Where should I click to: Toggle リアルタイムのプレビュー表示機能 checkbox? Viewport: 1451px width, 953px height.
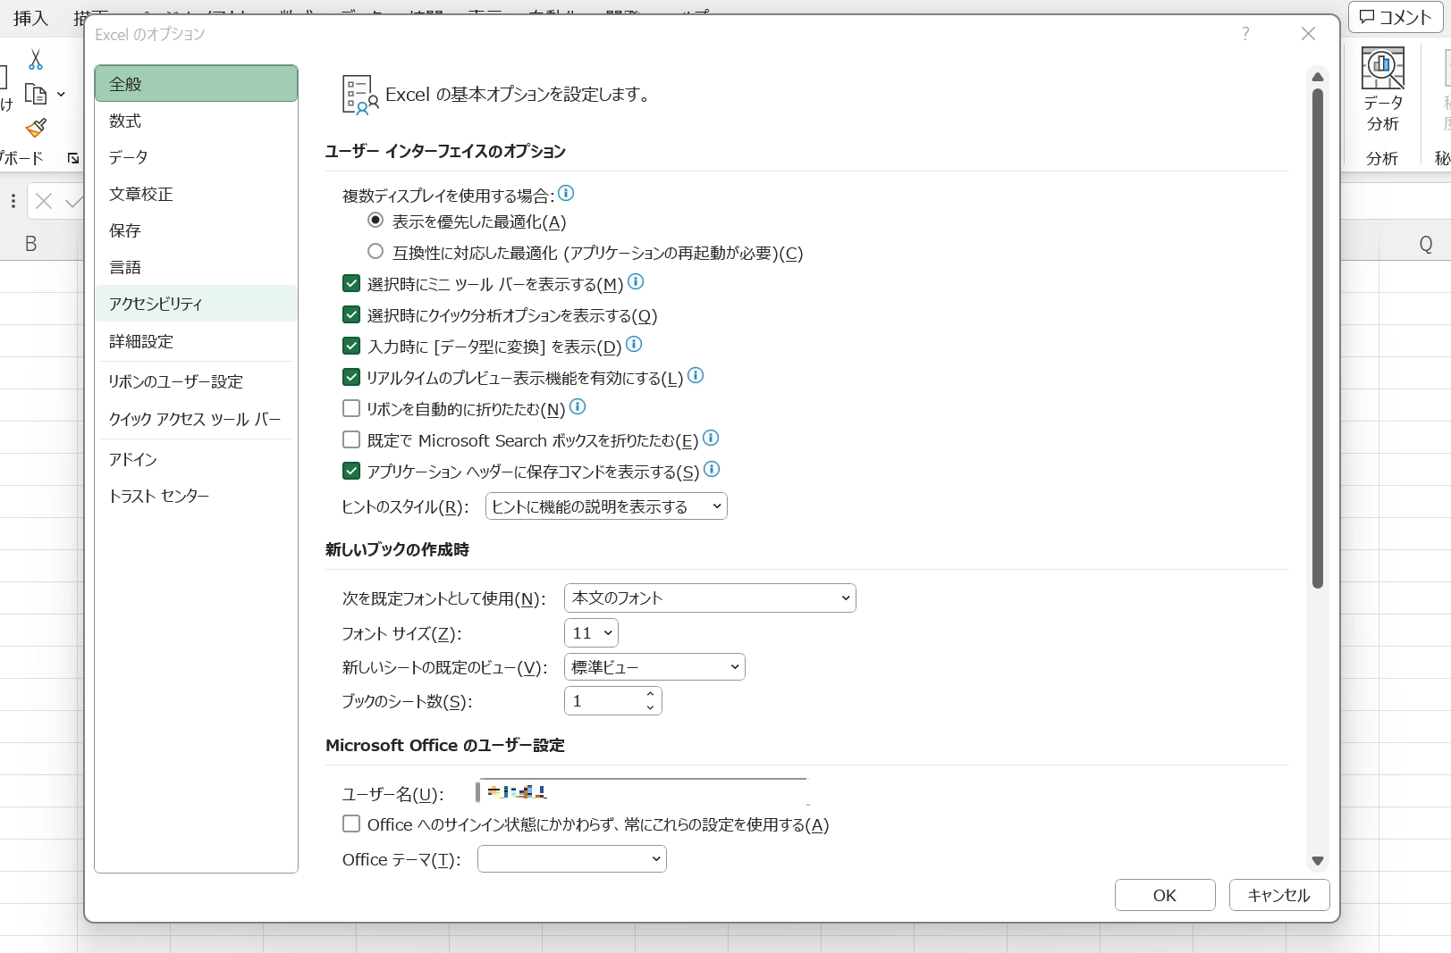[x=351, y=378]
